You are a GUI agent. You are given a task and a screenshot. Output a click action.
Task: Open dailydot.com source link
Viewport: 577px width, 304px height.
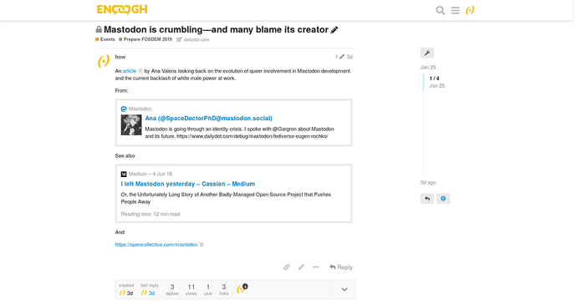[x=193, y=40]
